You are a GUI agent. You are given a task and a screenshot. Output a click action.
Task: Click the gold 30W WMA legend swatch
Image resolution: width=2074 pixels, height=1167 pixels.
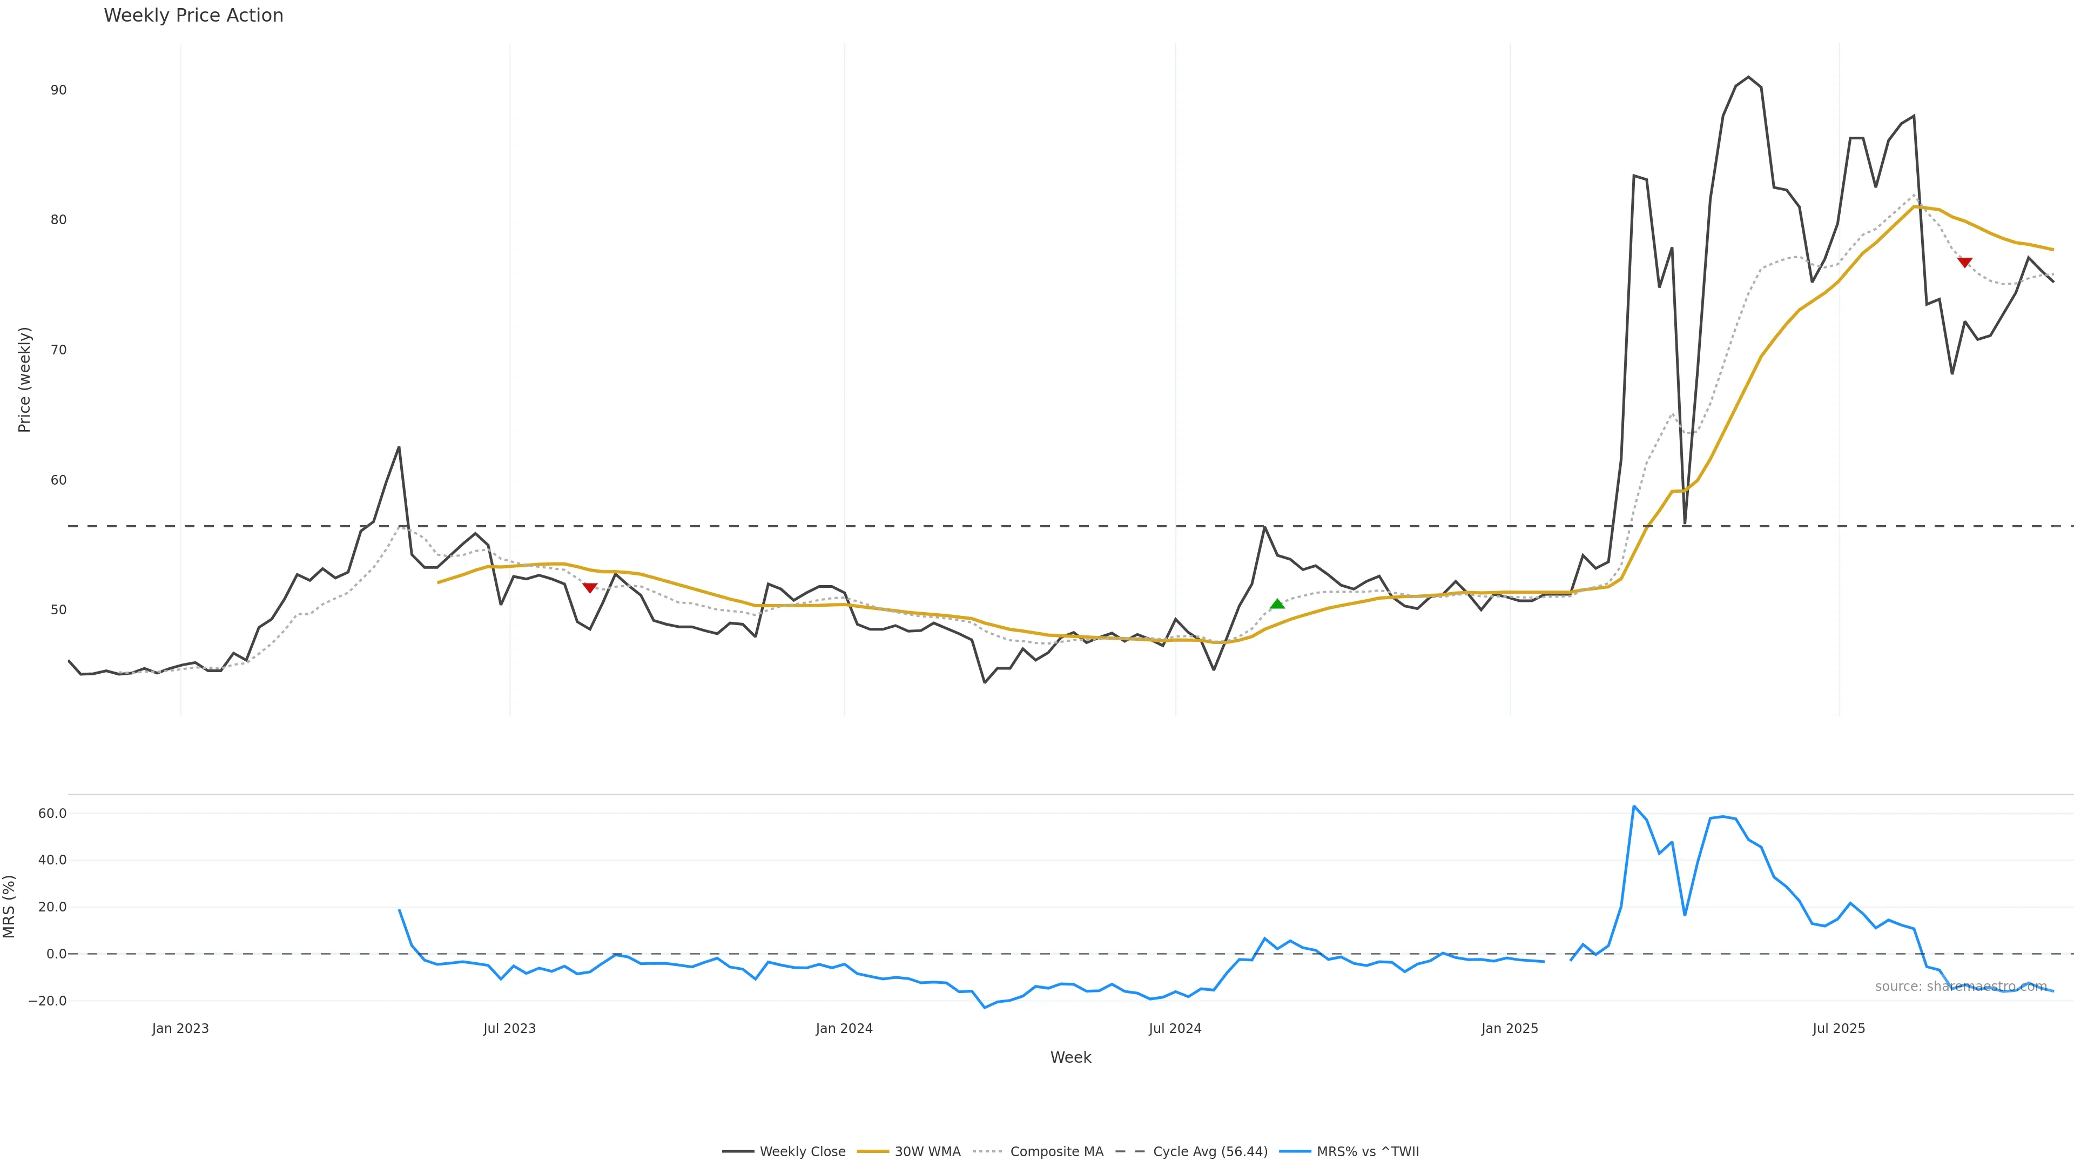coord(873,1152)
